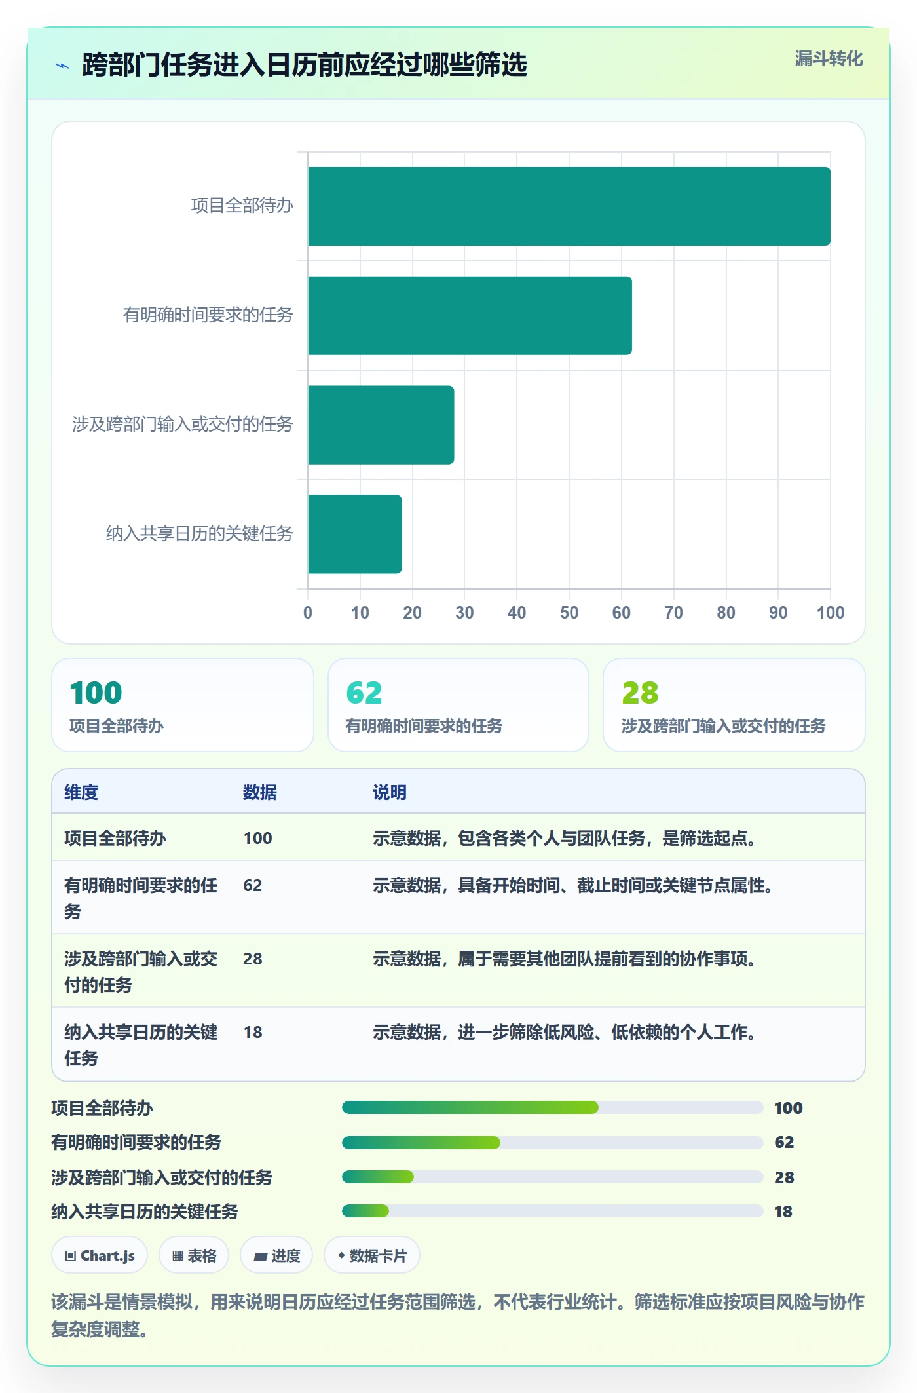Screen dimensions: 917x1393
Task: Click the progress bar for 涉及跨部门输入或交付的任务
Action: pos(553,1177)
